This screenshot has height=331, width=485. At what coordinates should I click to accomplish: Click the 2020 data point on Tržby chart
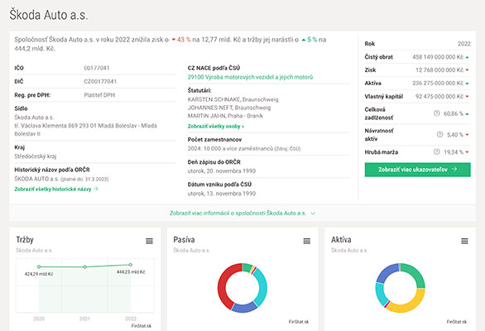[39, 266]
